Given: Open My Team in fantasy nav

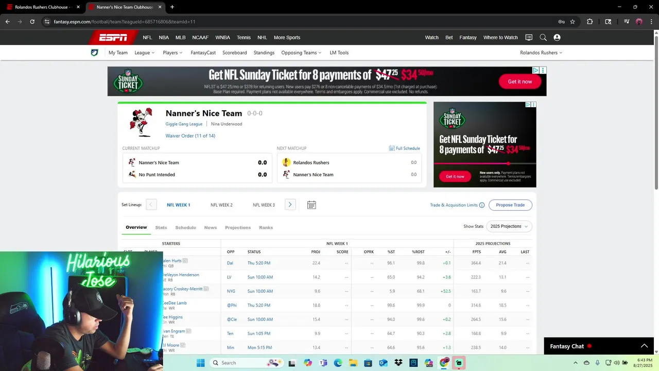Looking at the screenshot, I should pos(118,53).
